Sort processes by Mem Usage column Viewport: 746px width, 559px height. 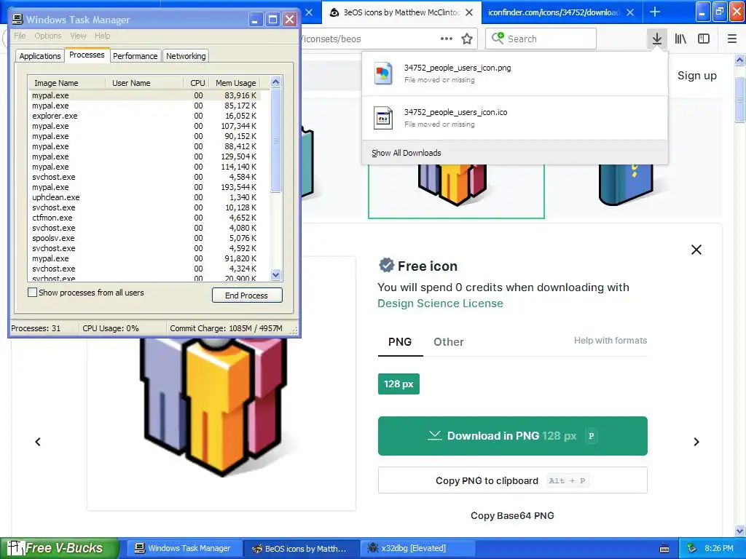tap(235, 83)
